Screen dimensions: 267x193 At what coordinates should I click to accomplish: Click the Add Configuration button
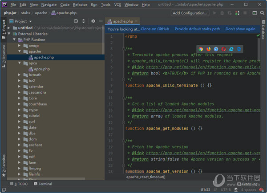click(190, 13)
